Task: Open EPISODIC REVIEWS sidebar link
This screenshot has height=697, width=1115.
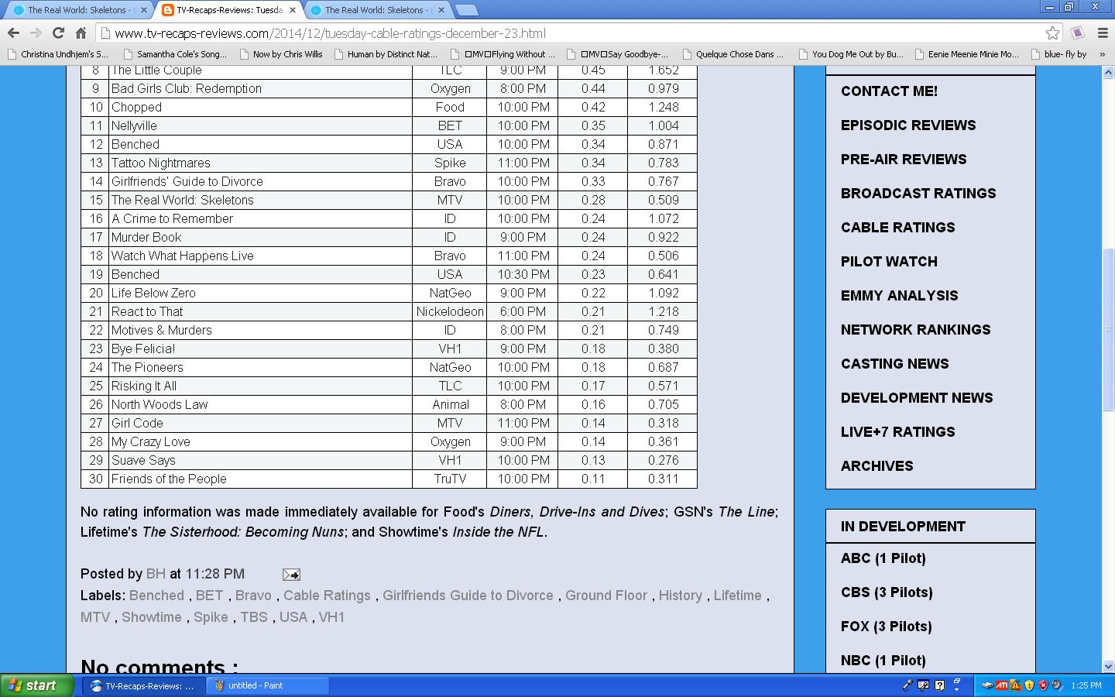Action: coord(908,125)
